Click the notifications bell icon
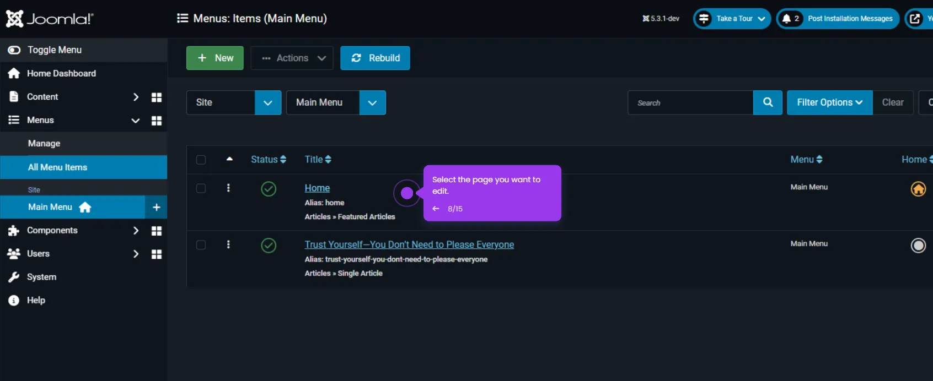Image resolution: width=933 pixels, height=381 pixels. pos(786,19)
